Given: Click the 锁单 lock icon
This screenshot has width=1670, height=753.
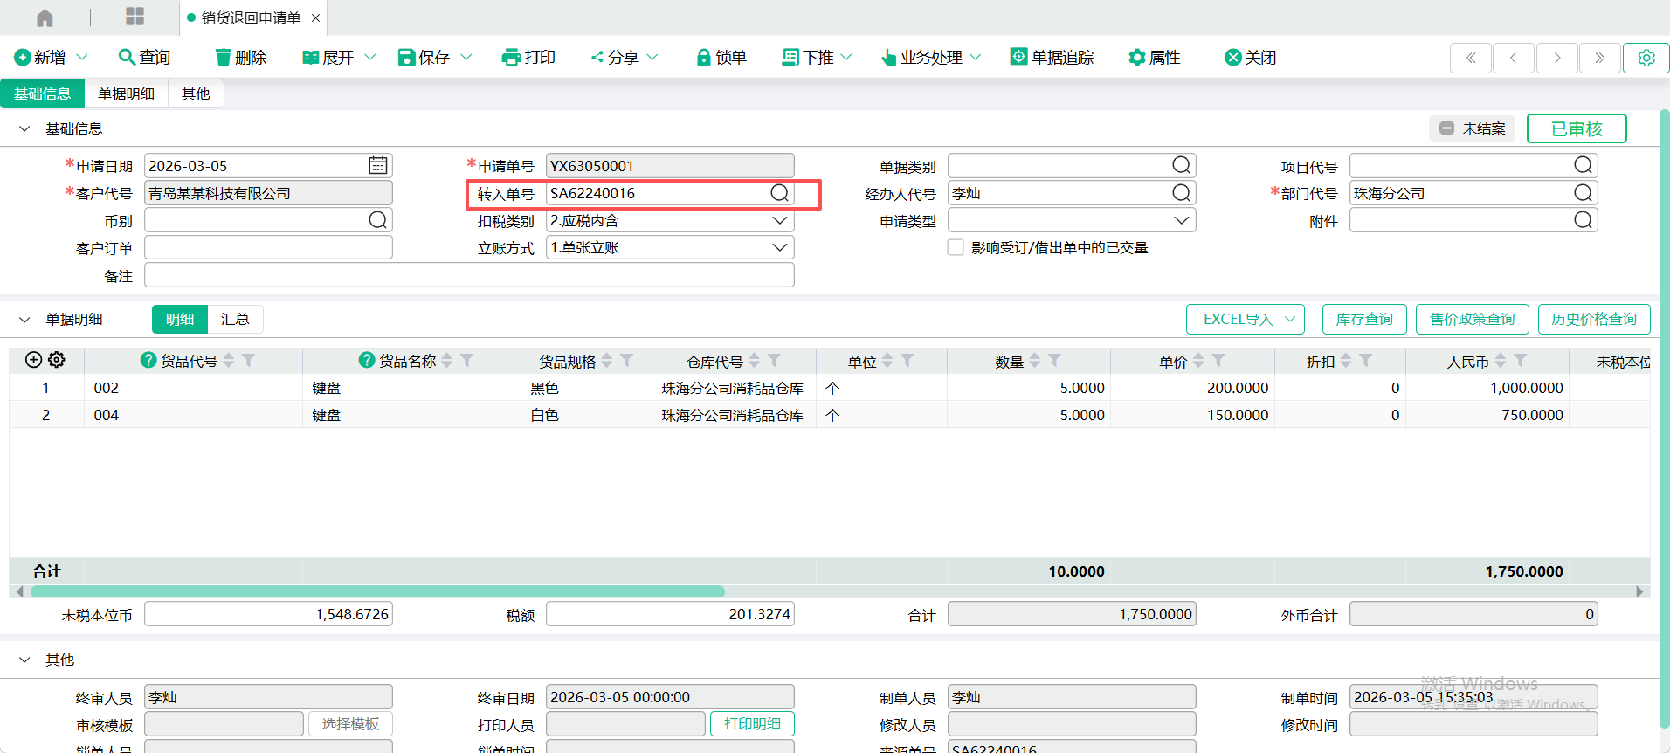Looking at the screenshot, I should click(x=703, y=58).
